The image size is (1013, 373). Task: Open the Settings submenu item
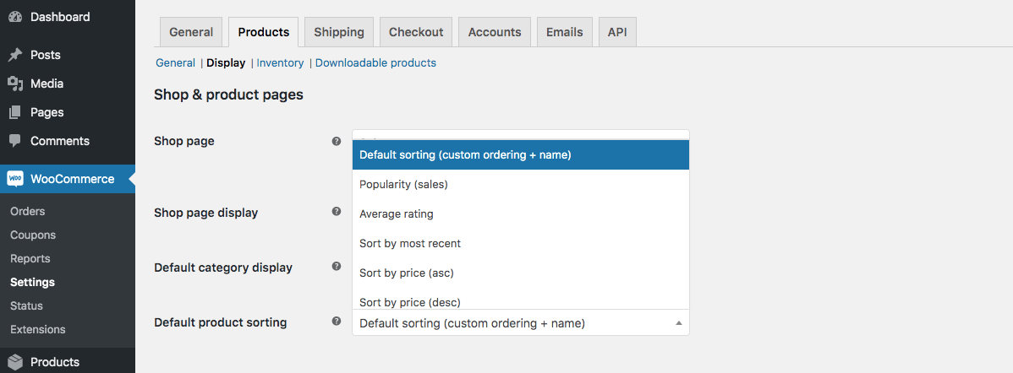(32, 282)
